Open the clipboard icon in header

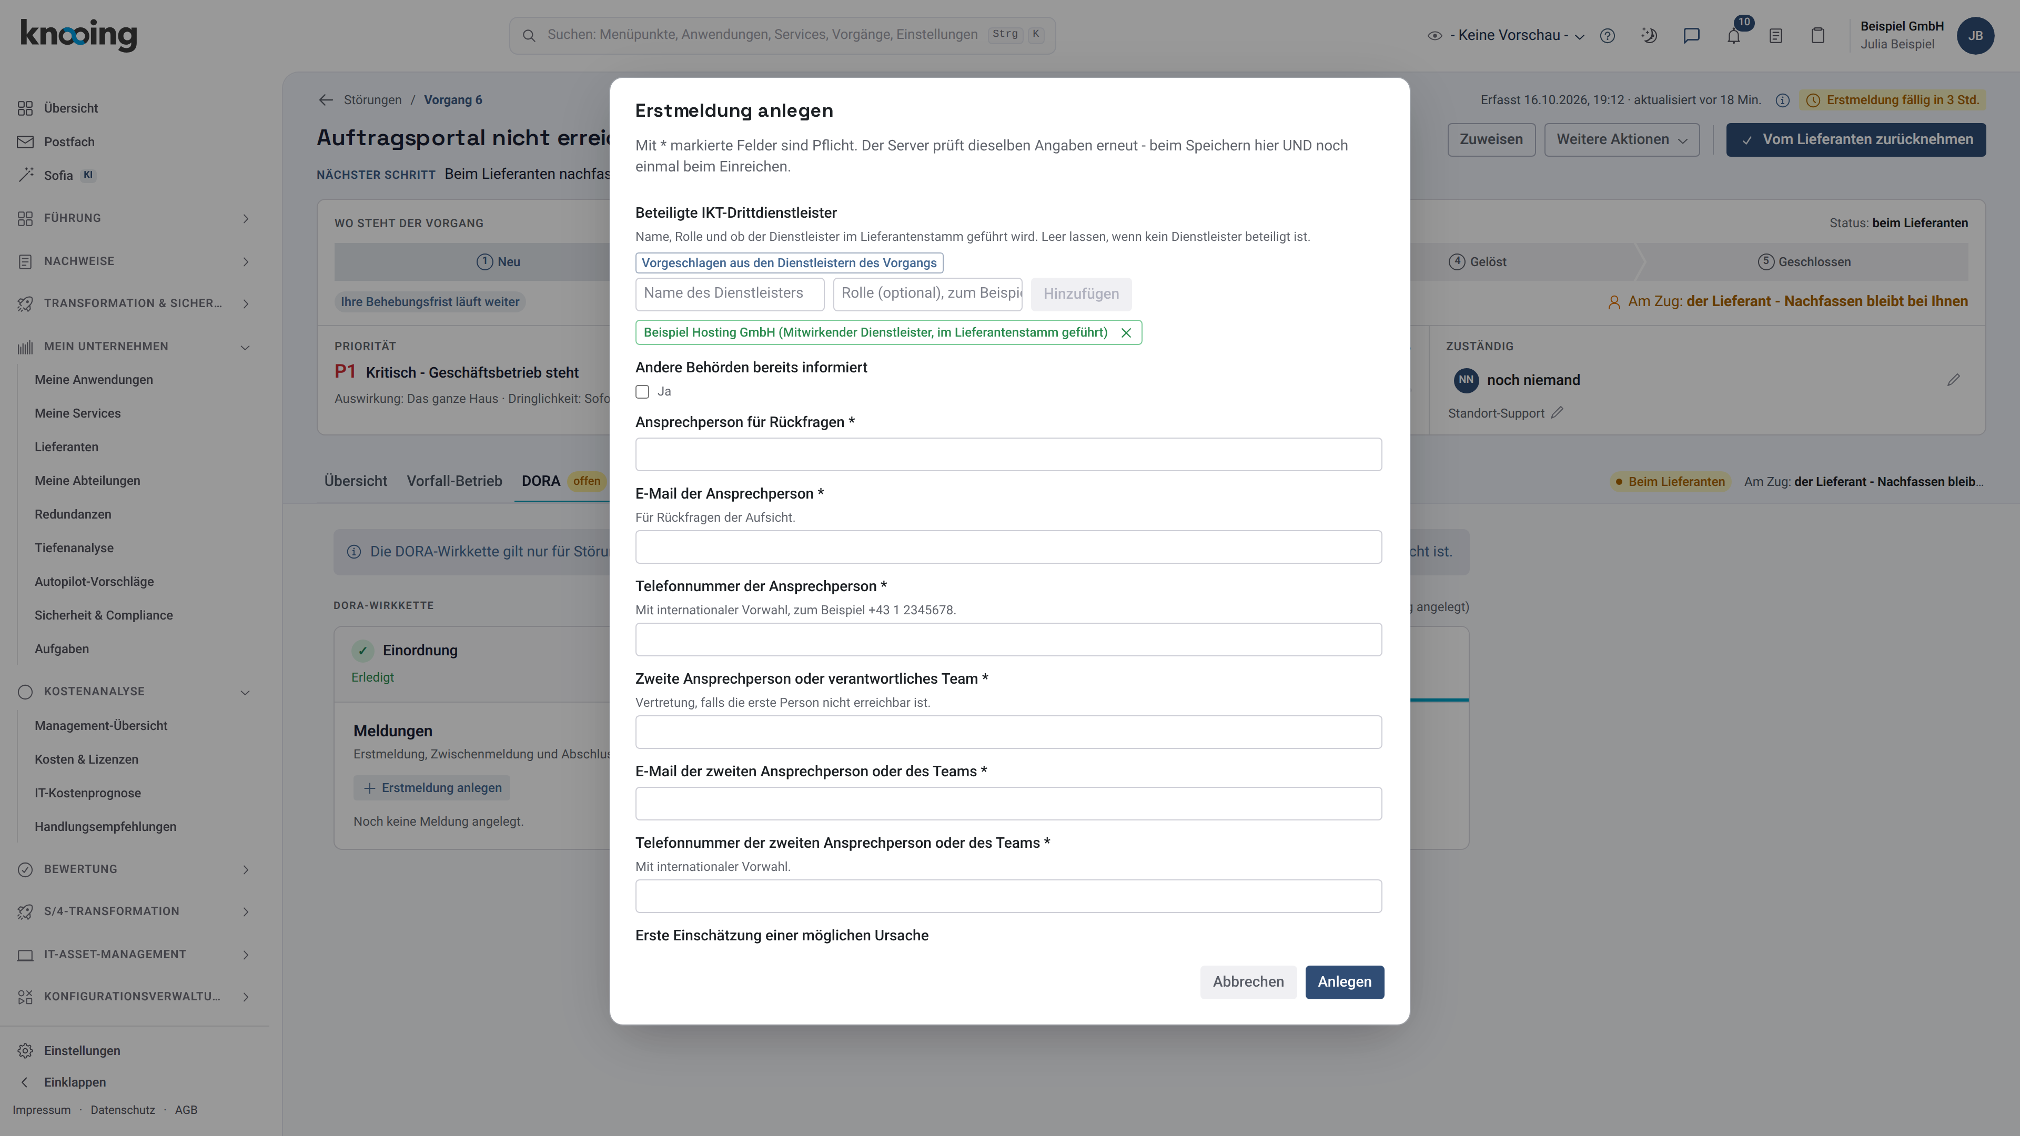pyautogui.click(x=1817, y=35)
